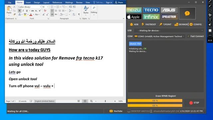This screenshot has width=213, height=120.
Task: Open the Font dialog launcher
Action: click(x=48, y=19)
